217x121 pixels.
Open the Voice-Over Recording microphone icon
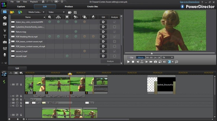[x=5, y=55]
